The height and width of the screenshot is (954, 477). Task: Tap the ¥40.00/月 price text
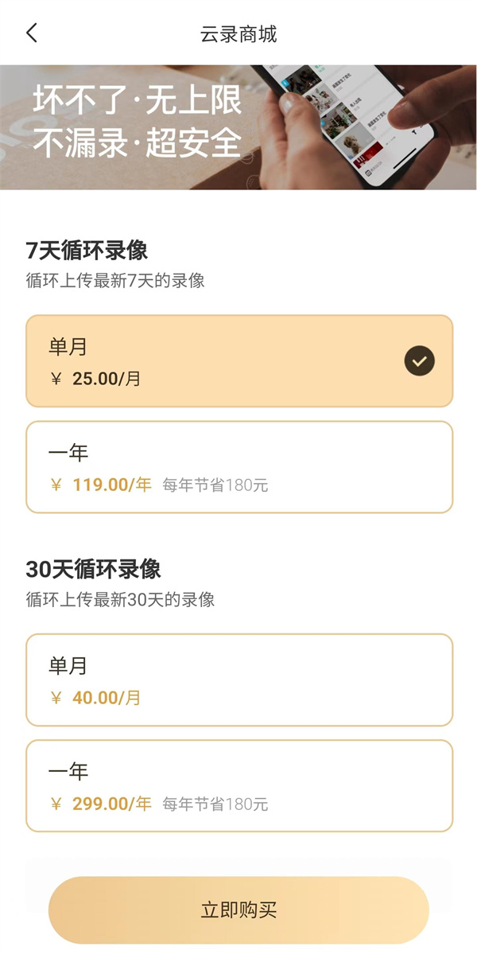coord(95,698)
